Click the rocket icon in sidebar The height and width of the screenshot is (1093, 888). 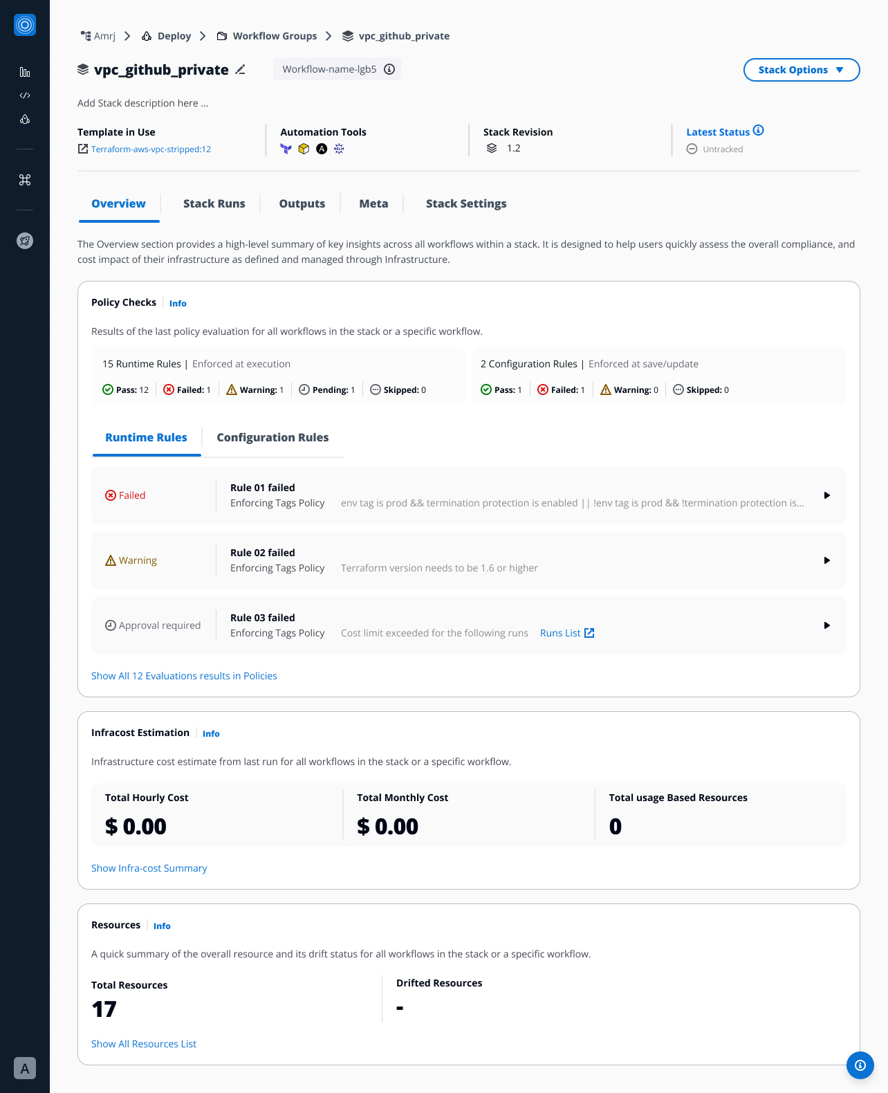(25, 241)
